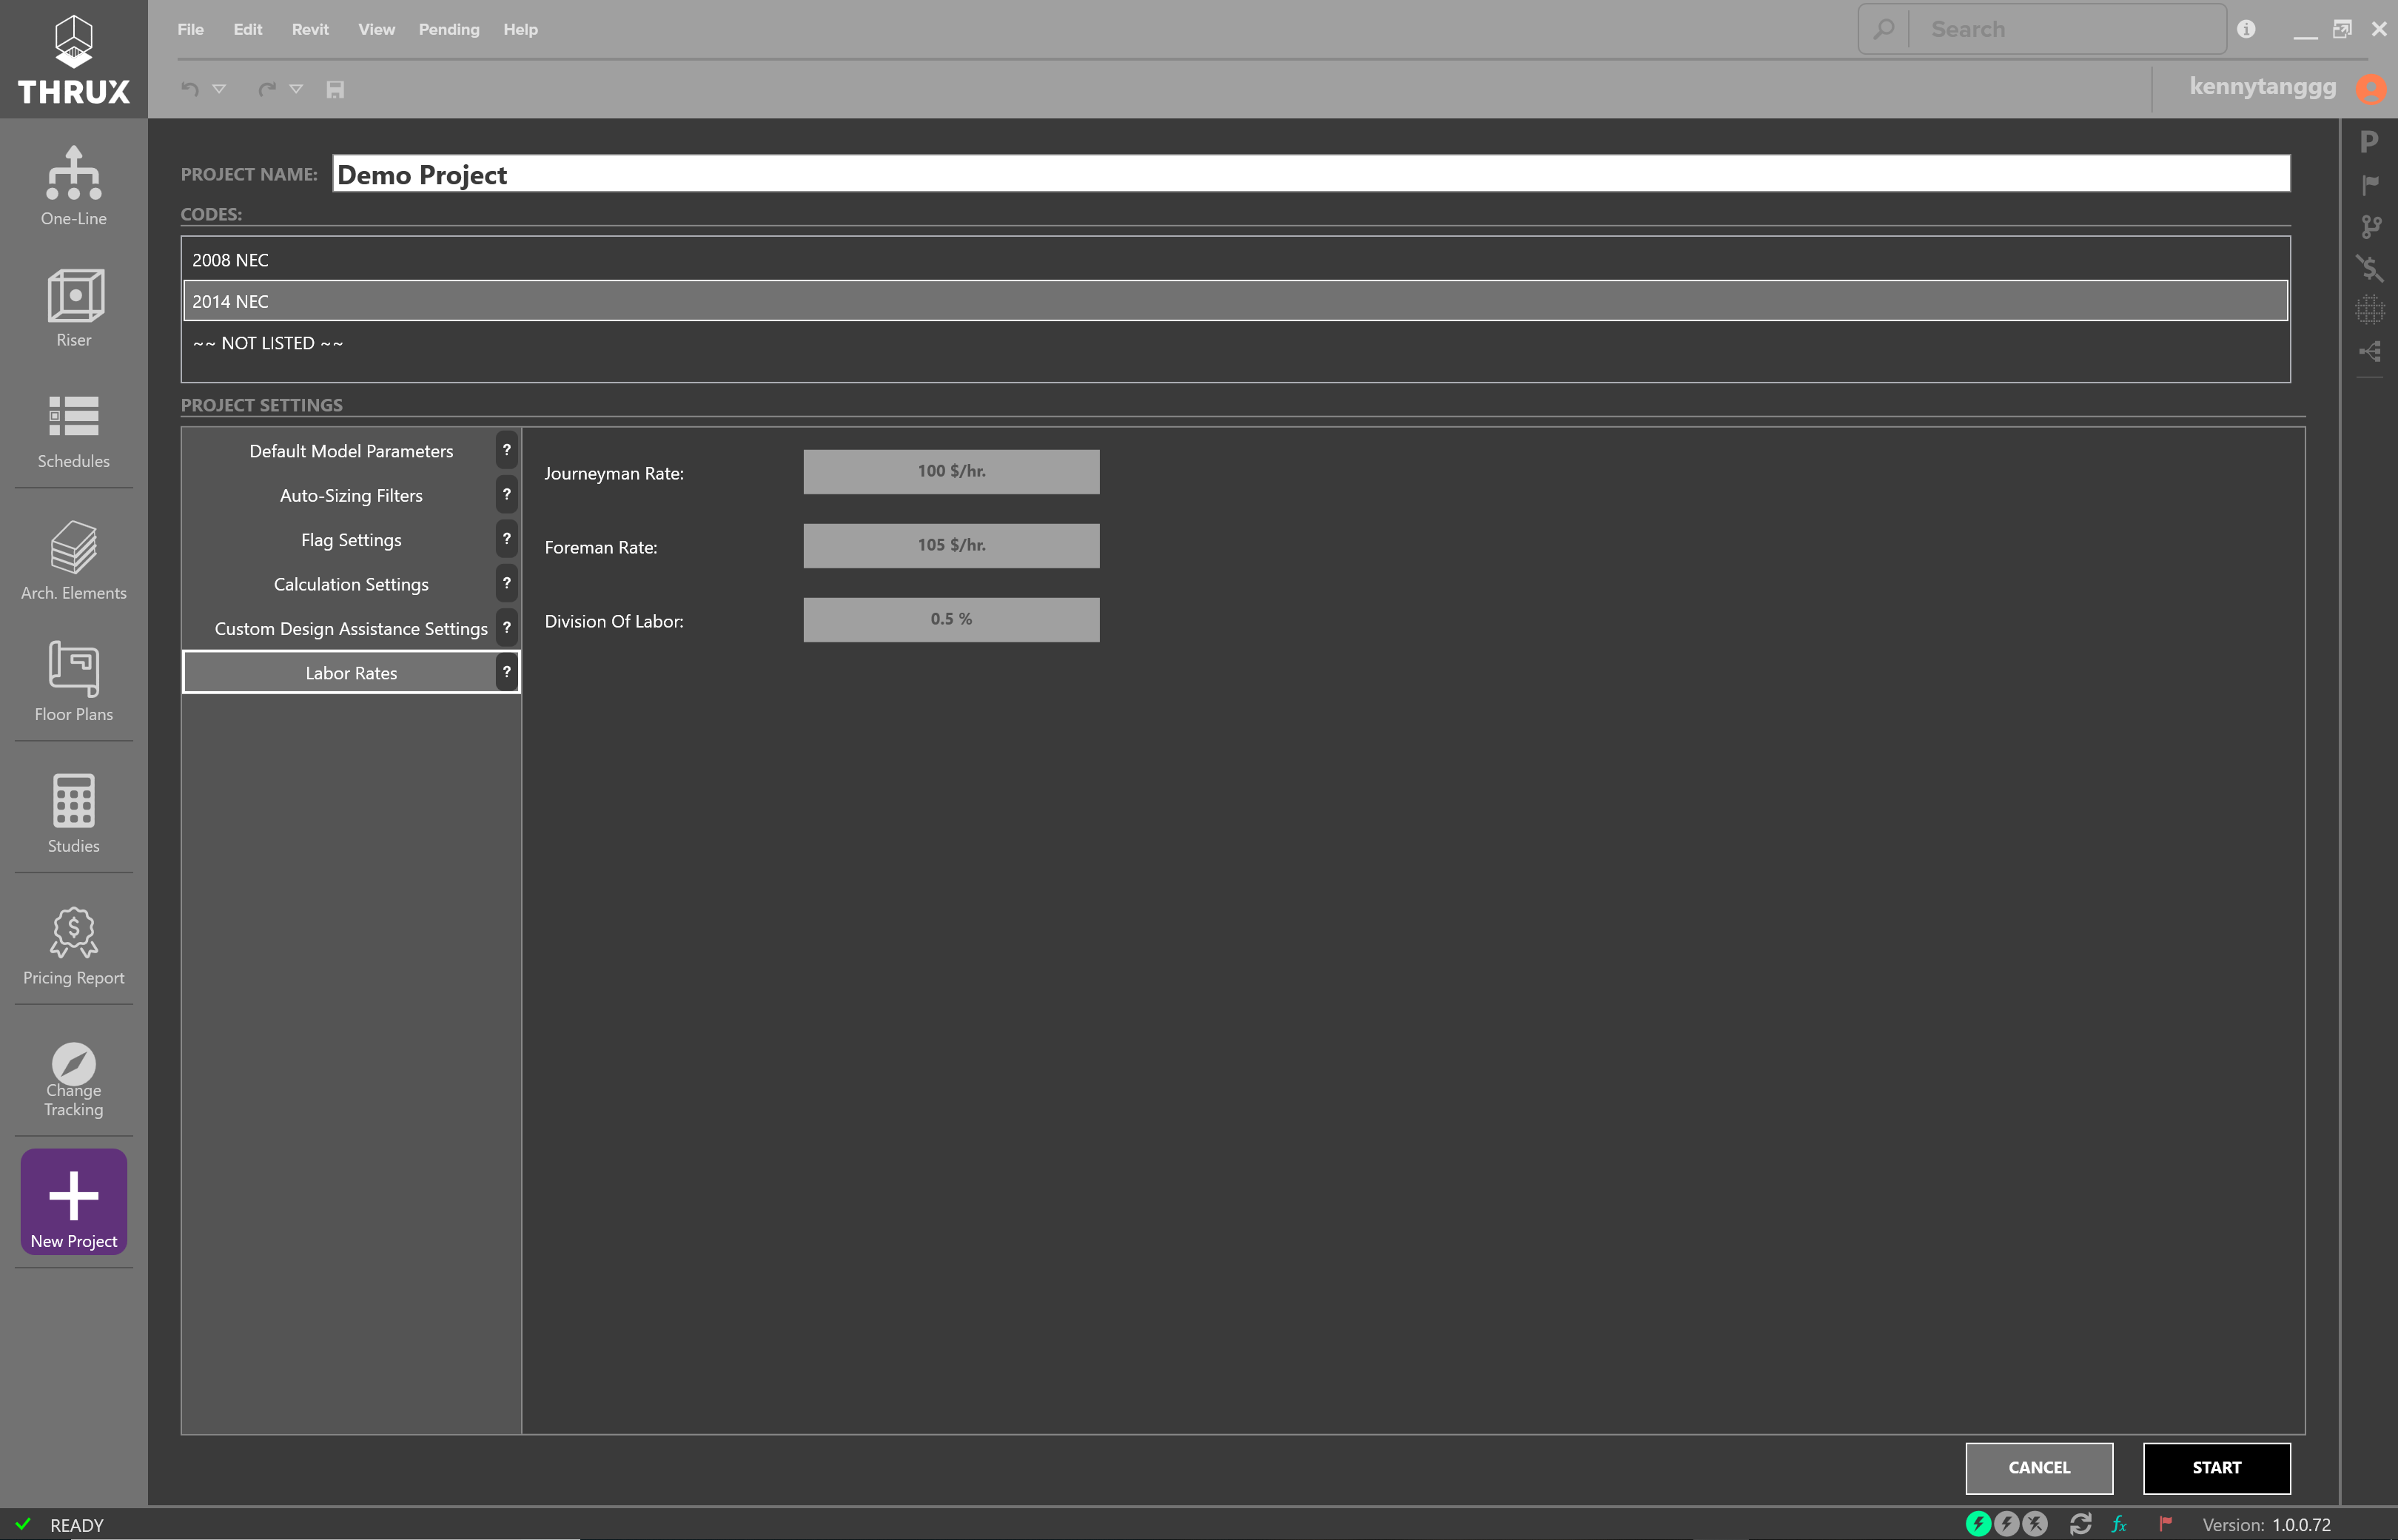Select Default Model Parameters settings tab
Viewport: 2398px width, 1540px height.
(351, 451)
